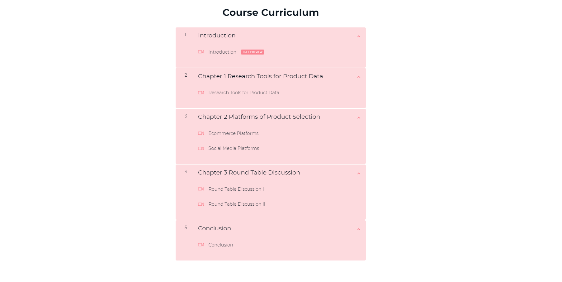Open the Ecommerce Platforms lesson
Viewport: 562px width, 282px height.
tap(233, 133)
